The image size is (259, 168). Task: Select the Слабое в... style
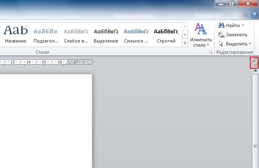76,35
